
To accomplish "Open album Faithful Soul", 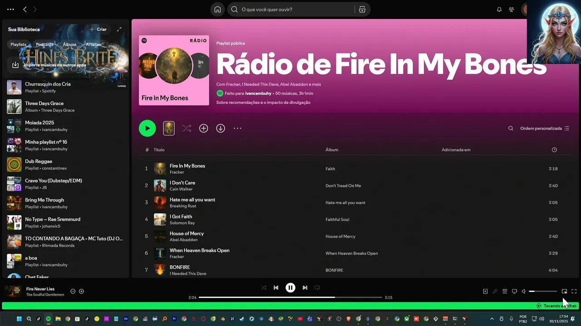I will [x=337, y=220].
